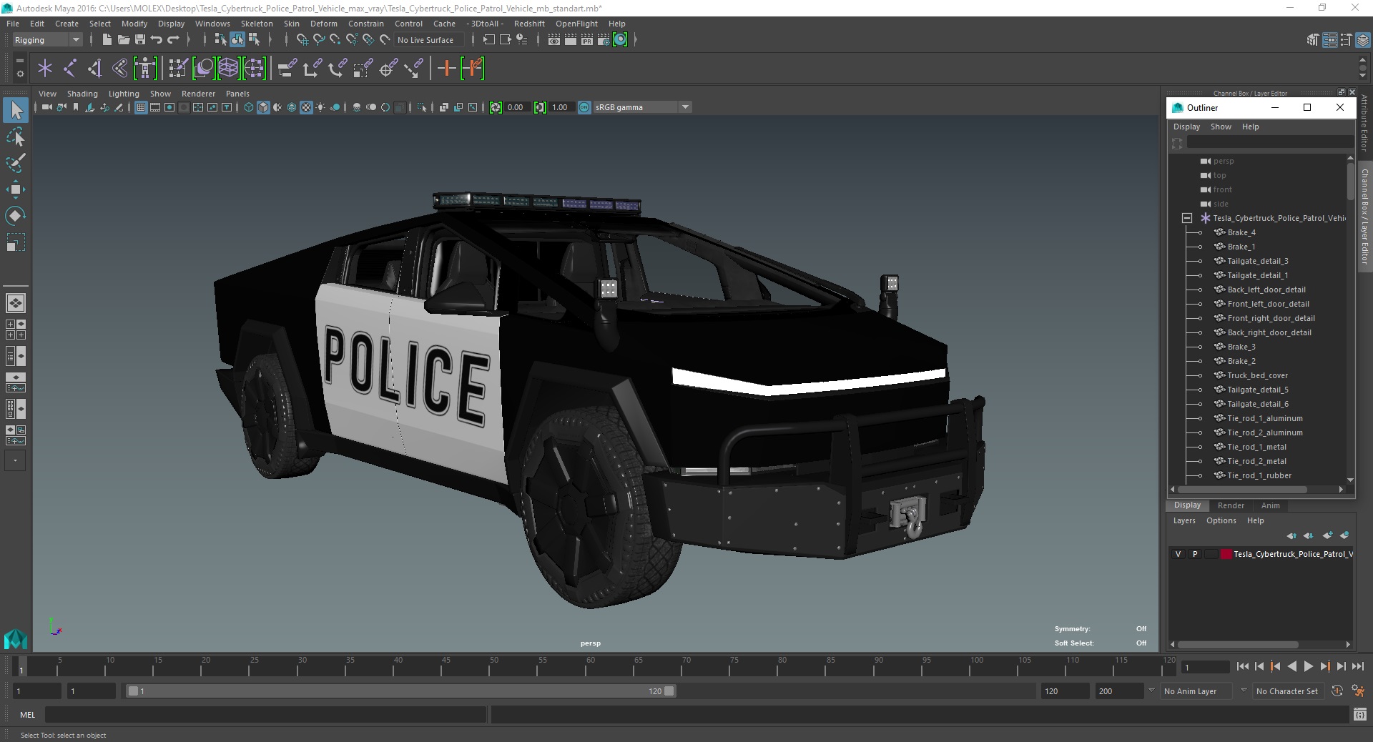Toggle use all lights in viewport
Viewport: 1373px width, 742px height.
click(x=320, y=107)
